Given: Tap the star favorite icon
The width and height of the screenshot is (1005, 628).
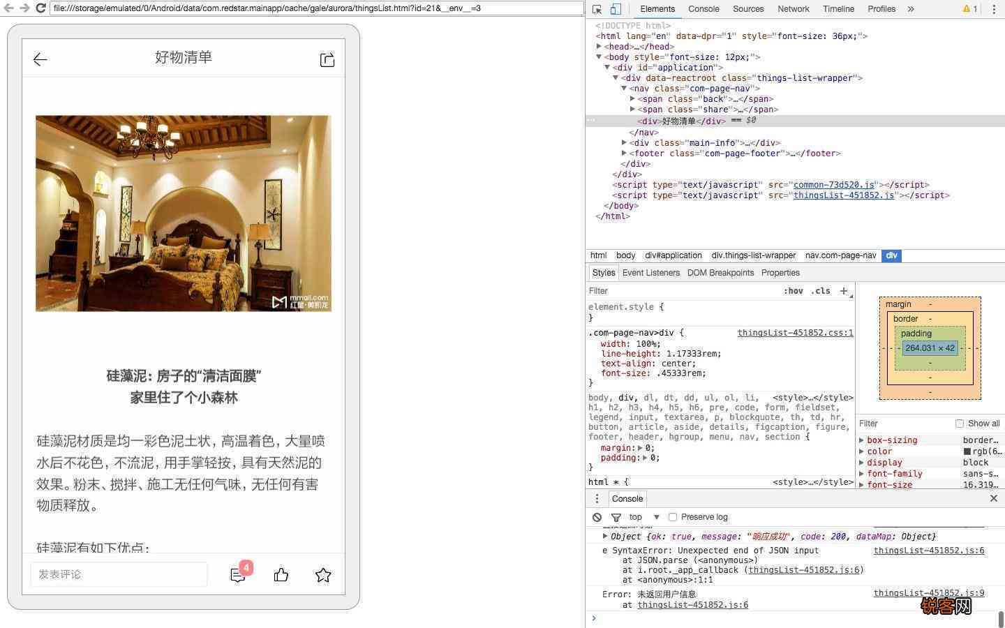Looking at the screenshot, I should click(x=323, y=575).
